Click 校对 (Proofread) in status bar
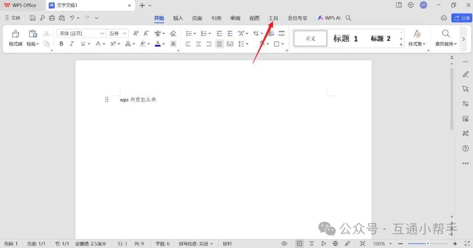This screenshot has width=473, height=248. point(227,244)
